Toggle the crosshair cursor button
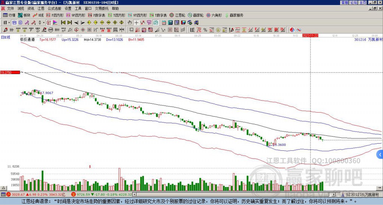383x205 pixels. tap(136, 23)
